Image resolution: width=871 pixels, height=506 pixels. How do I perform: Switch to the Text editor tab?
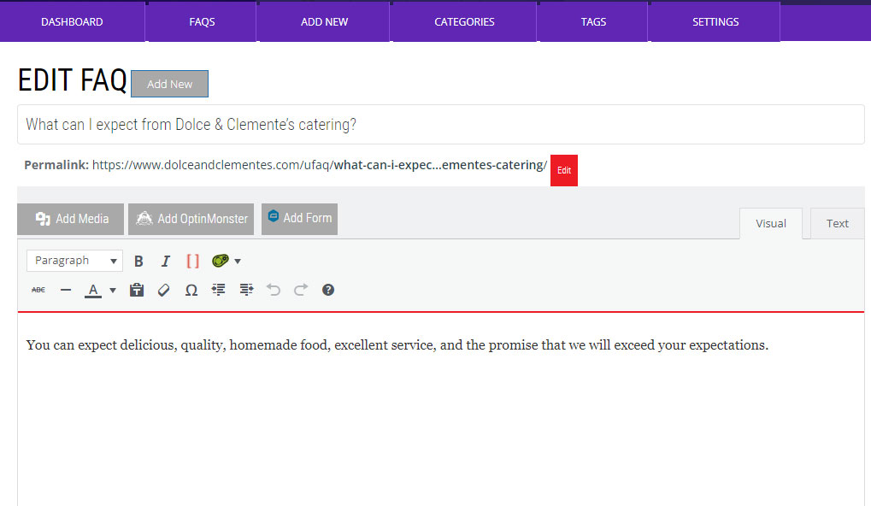[837, 223]
